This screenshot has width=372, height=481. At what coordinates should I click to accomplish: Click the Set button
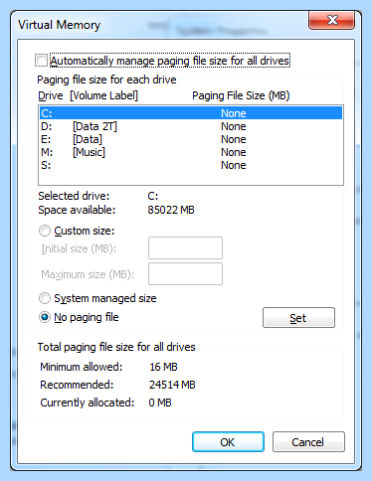(298, 318)
